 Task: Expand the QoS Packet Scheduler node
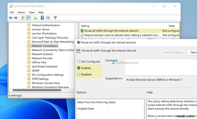tap(24, 67)
